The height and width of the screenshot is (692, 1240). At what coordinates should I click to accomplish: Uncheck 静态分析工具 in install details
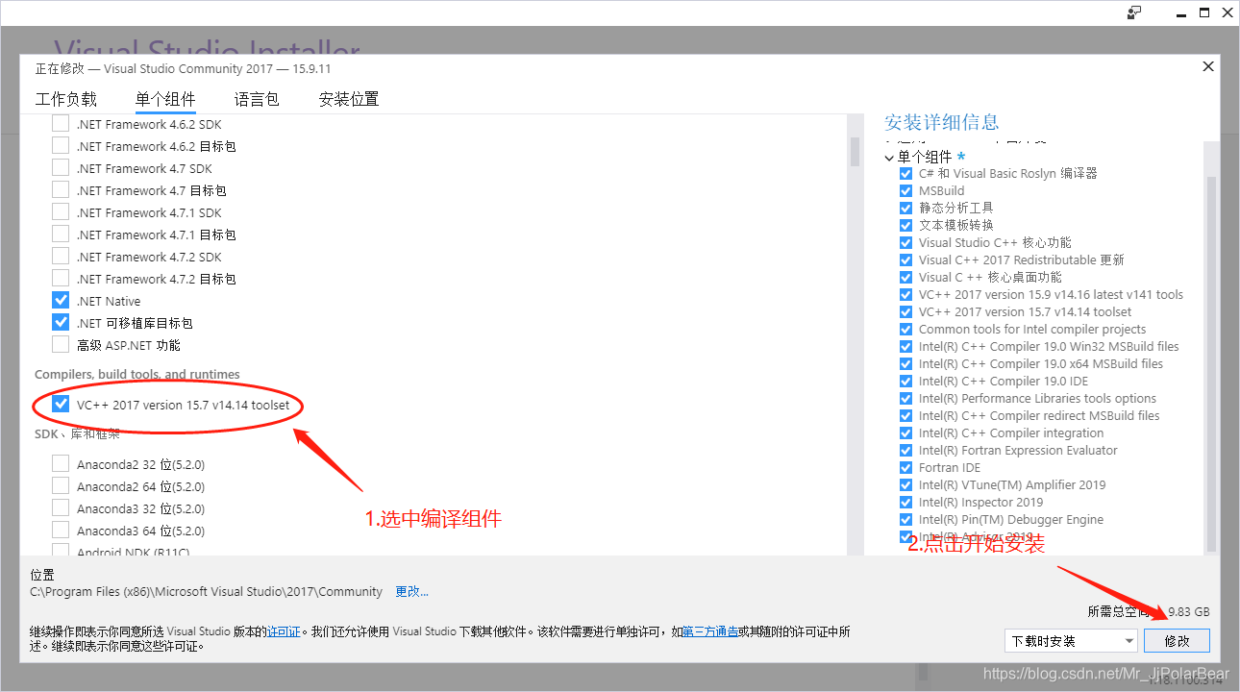tap(905, 209)
